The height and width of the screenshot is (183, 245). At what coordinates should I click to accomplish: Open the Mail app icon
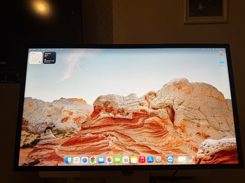101,160
